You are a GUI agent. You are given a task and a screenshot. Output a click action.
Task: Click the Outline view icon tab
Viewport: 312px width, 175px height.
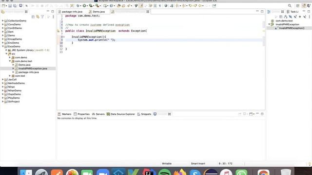click(x=269, y=12)
